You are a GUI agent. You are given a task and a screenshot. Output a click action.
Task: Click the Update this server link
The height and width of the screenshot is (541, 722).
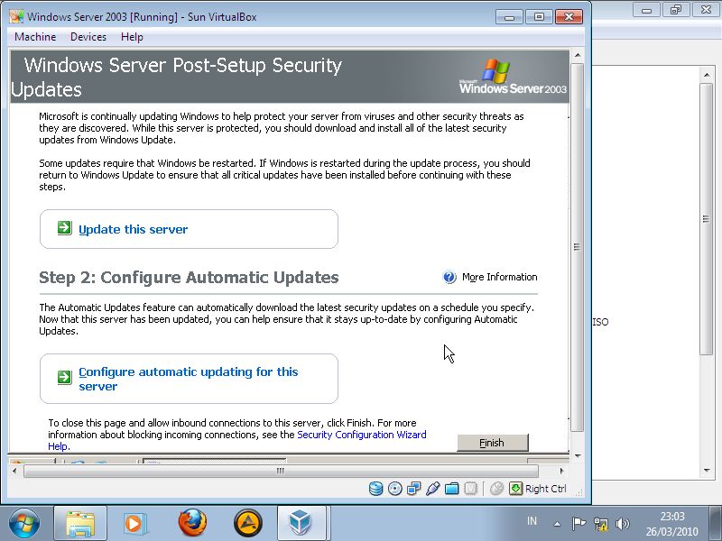tap(133, 229)
